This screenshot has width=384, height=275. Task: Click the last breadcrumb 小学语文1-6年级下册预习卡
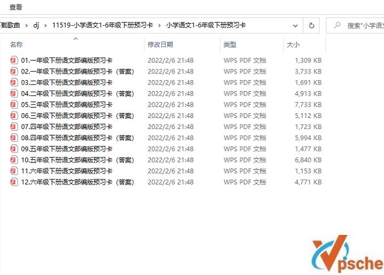(206, 25)
